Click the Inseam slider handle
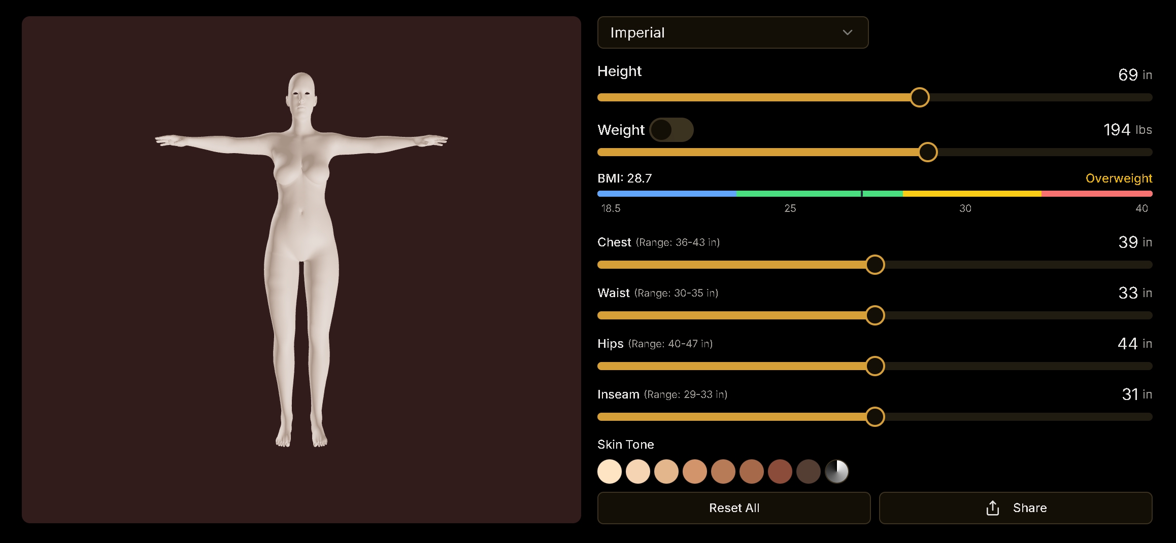The height and width of the screenshot is (543, 1176). click(x=875, y=417)
